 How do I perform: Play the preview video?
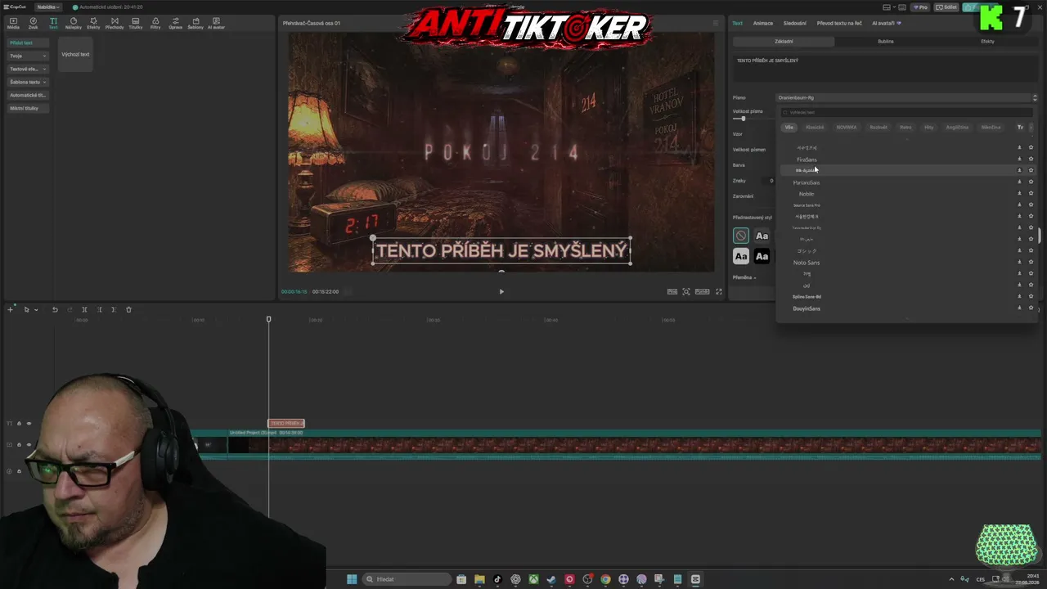(x=501, y=291)
